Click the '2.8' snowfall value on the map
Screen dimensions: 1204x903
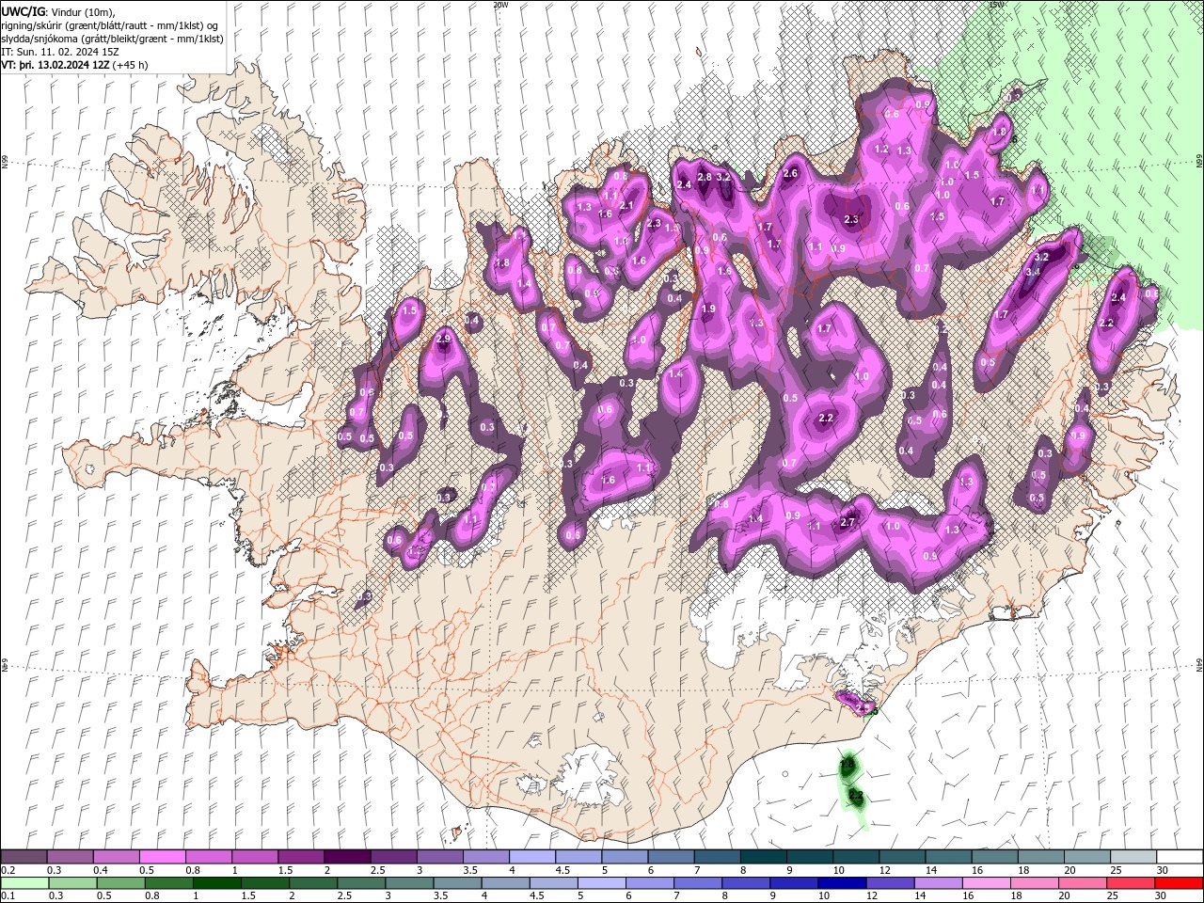(x=704, y=177)
